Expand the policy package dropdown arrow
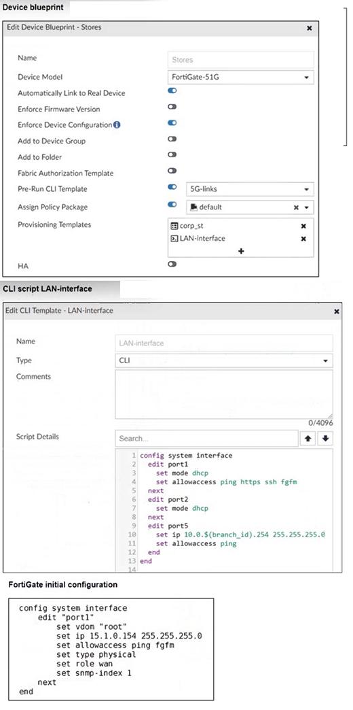Screen dimensions: 353x710 click(306, 207)
